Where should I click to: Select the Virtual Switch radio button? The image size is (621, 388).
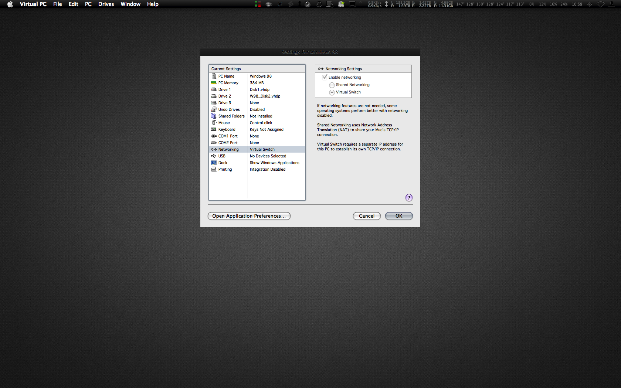click(x=332, y=92)
